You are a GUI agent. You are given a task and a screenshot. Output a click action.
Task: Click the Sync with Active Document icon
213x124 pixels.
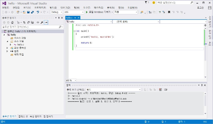tap(24, 22)
